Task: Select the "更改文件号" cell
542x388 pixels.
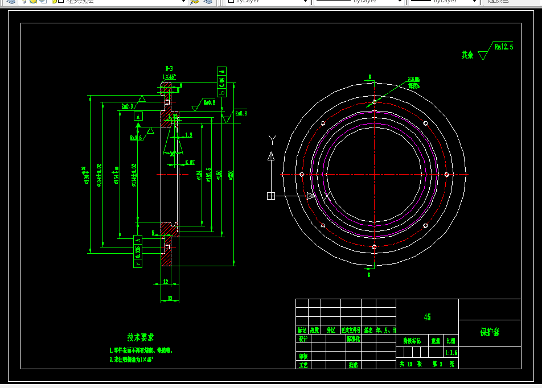Action: point(351,331)
